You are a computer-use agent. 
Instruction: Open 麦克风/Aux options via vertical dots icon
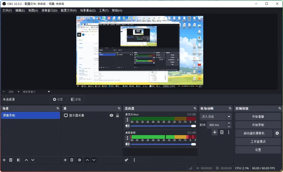coord(127,119)
